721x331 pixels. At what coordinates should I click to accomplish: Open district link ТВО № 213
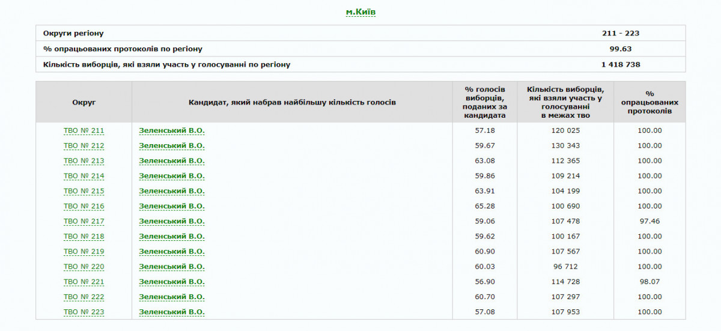point(84,160)
